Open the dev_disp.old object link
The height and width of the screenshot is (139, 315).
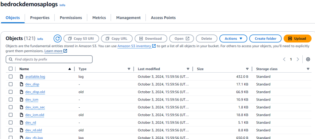point(35,92)
